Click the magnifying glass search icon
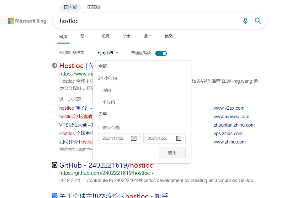The height and width of the screenshot is (198, 287). (x=258, y=21)
